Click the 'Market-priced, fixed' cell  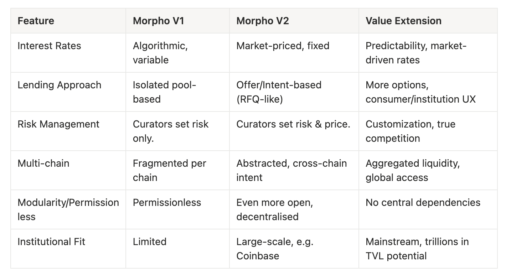[283, 46]
